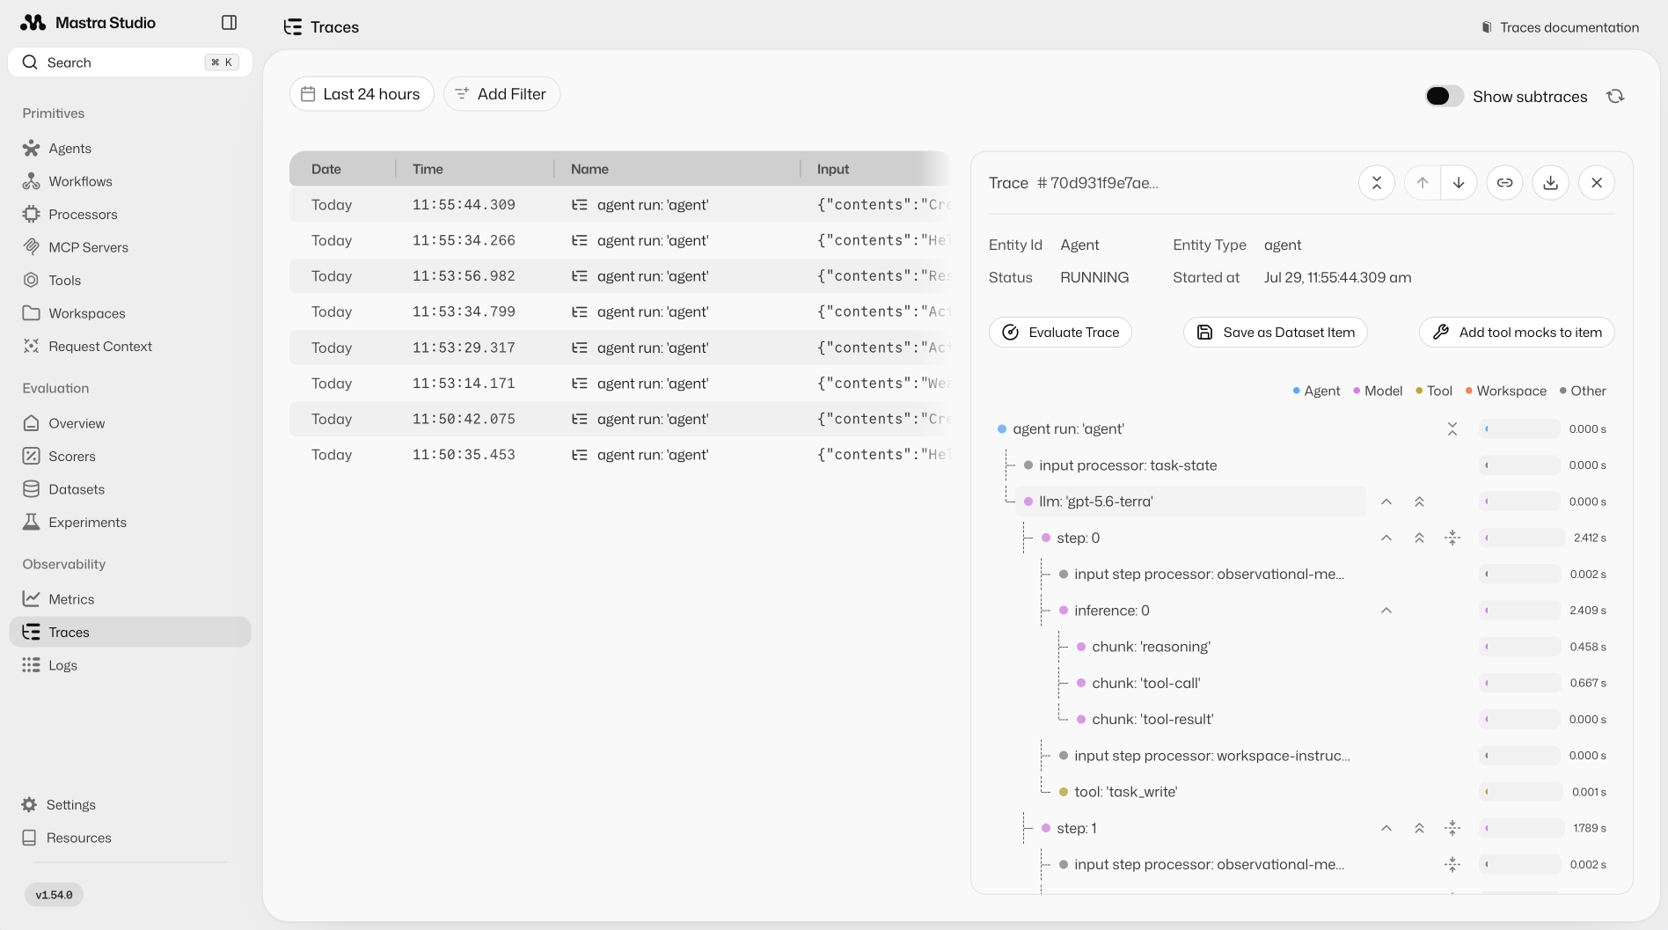Click focus icon on step: 0 row

1452,538
